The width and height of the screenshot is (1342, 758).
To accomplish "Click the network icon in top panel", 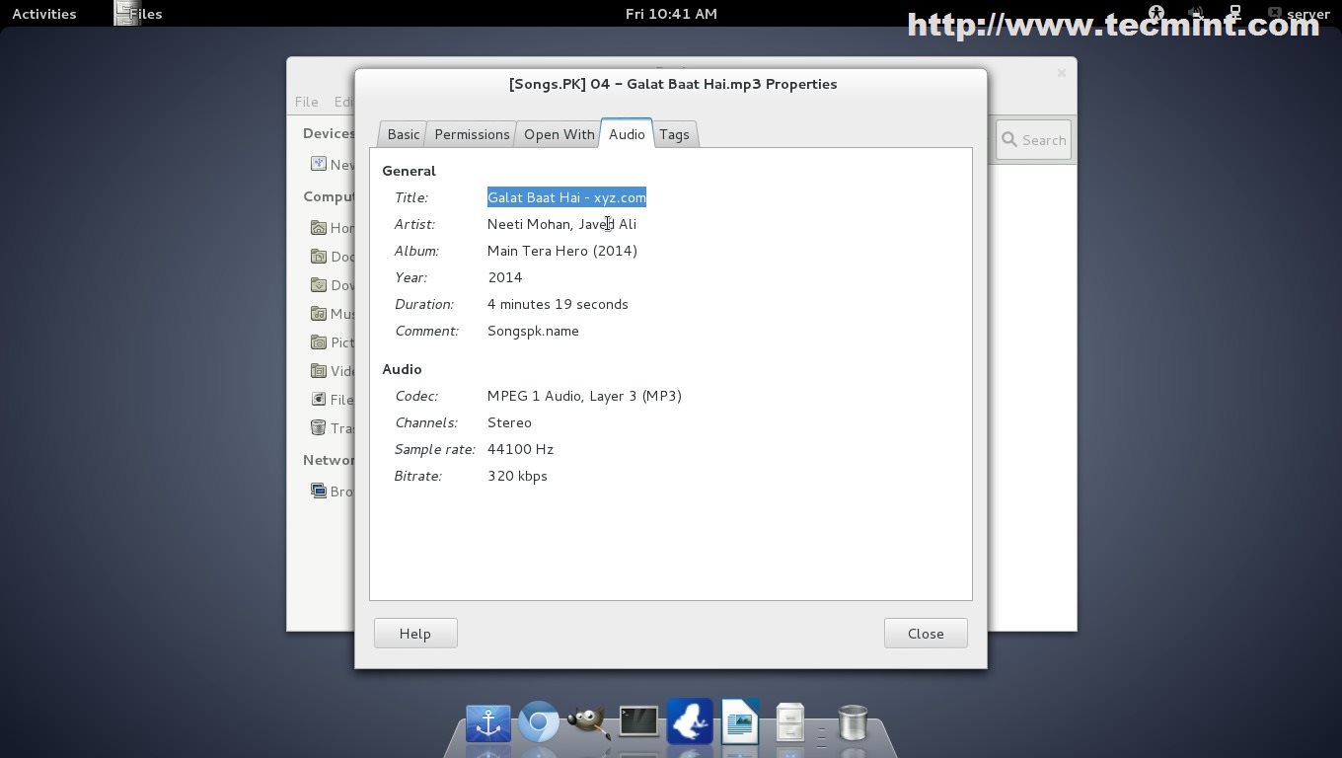I will click(1234, 14).
